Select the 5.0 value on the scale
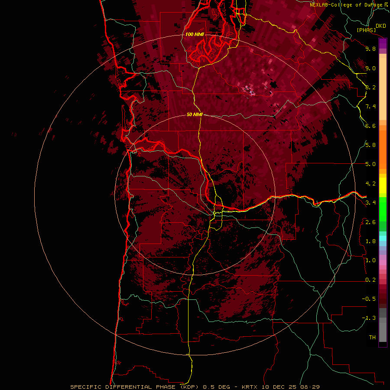 point(370,164)
